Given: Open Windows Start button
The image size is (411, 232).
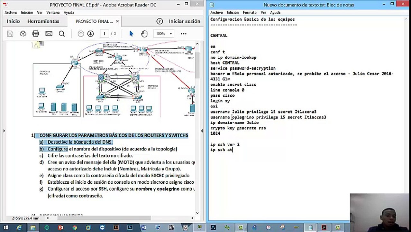Looking at the screenshot, I should click(x=5, y=227).
